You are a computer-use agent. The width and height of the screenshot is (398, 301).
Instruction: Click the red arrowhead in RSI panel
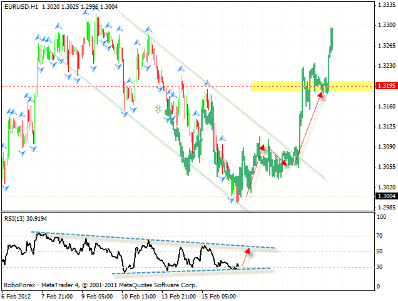coord(248,251)
